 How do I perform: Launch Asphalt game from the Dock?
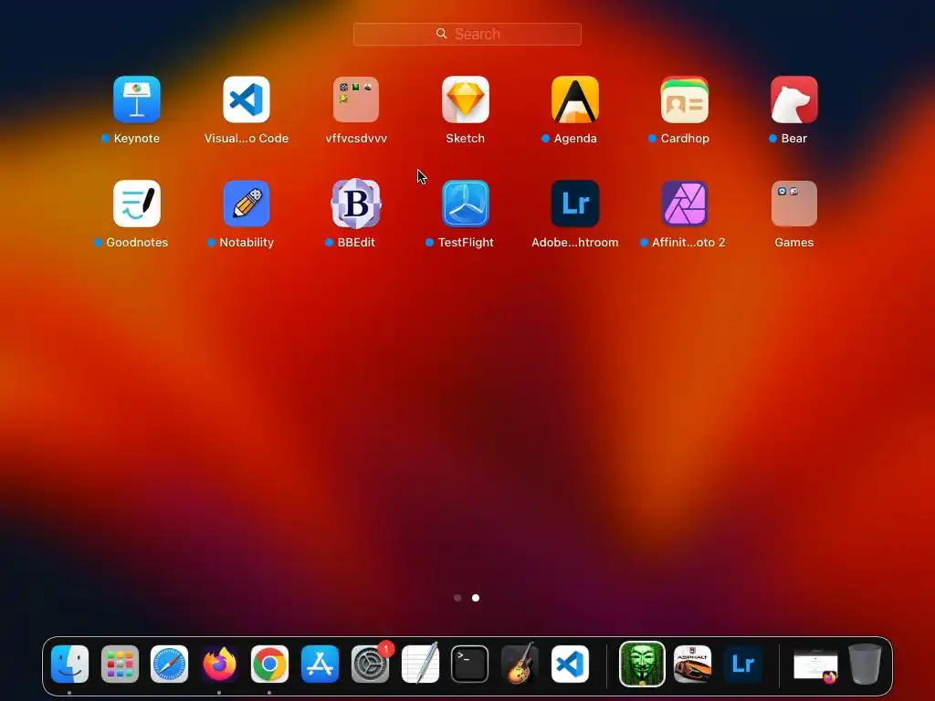tap(692, 664)
